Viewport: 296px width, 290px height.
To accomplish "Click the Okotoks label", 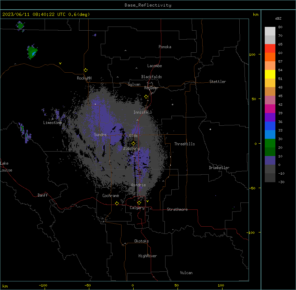I will 141,241.
